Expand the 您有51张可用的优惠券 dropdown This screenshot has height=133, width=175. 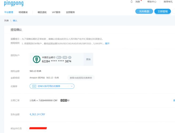point(52,86)
